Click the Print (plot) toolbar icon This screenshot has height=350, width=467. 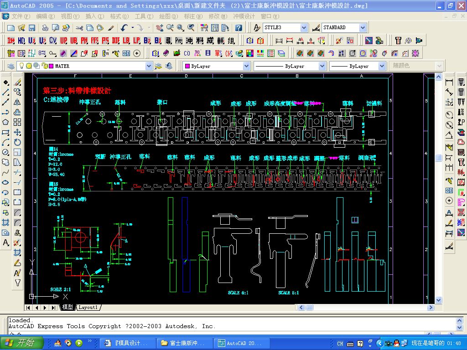pyautogui.click(x=45, y=28)
